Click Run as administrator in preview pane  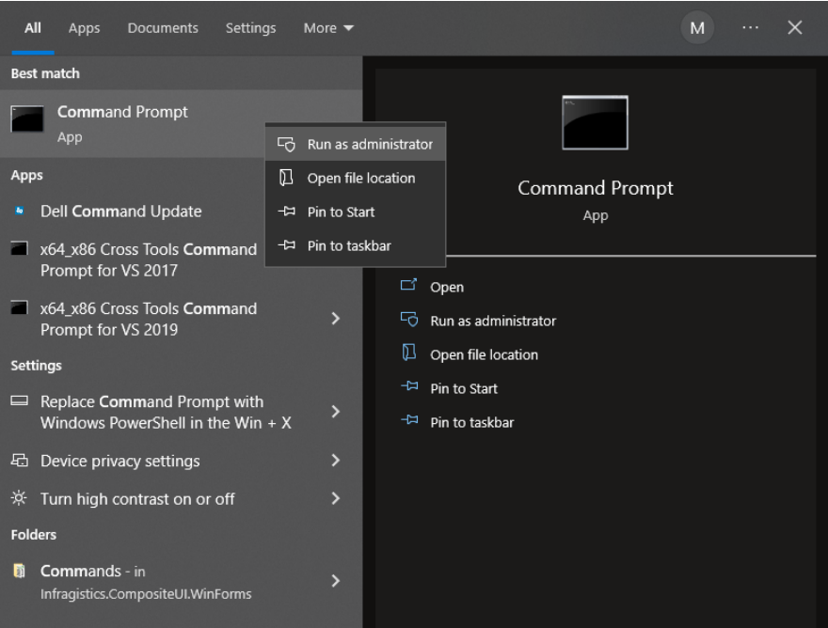pyautogui.click(x=493, y=321)
